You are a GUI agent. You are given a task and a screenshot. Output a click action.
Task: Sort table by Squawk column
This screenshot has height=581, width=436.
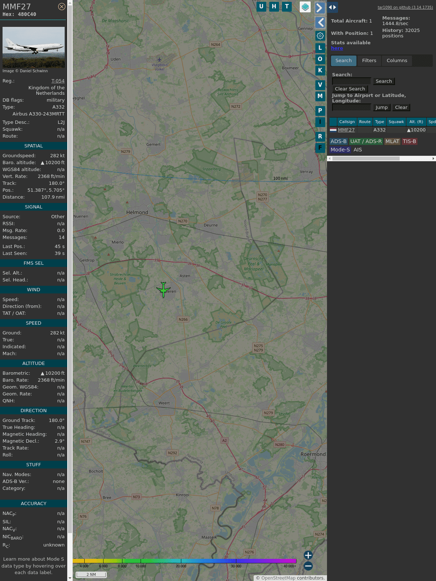(x=396, y=122)
